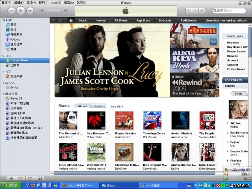Select the Albums toggle in Music
Screen dimensions: 252x189
click(x=82, y=106)
